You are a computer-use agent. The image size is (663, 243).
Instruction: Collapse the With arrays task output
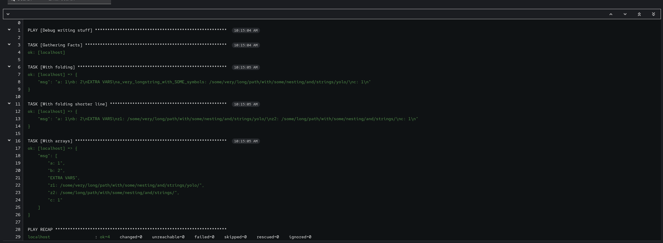click(x=9, y=141)
